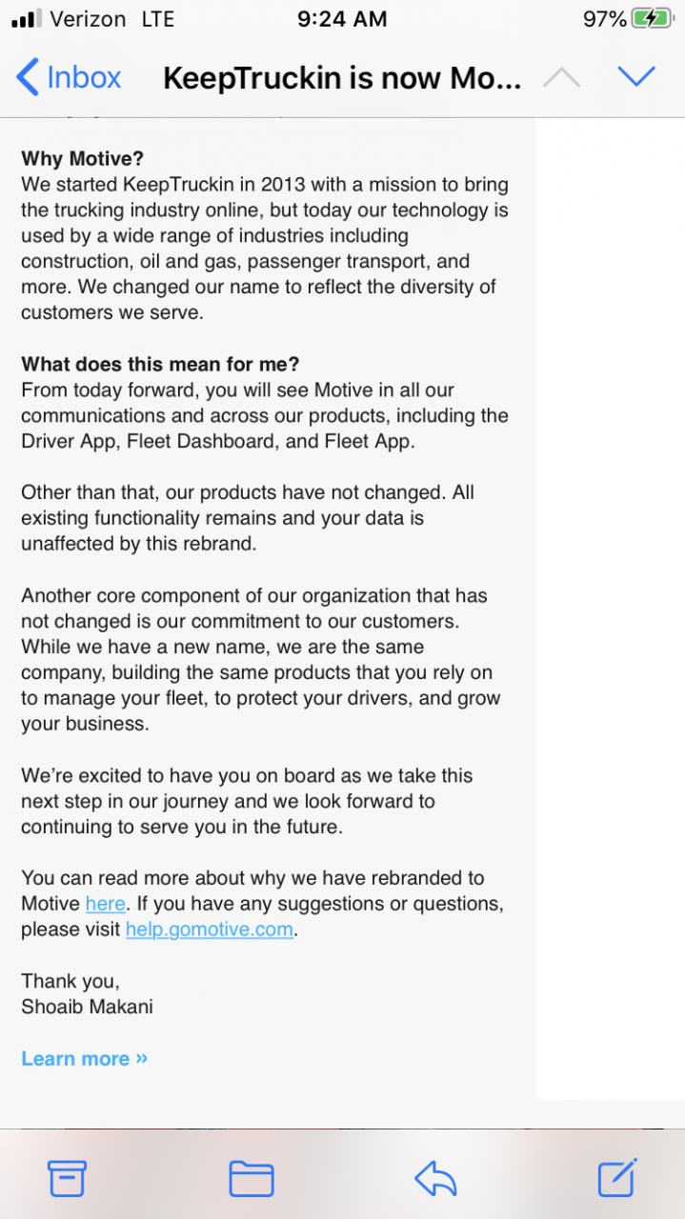Open the 'here' rebrand link
Image resolution: width=685 pixels, height=1219 pixels.
[x=105, y=904]
